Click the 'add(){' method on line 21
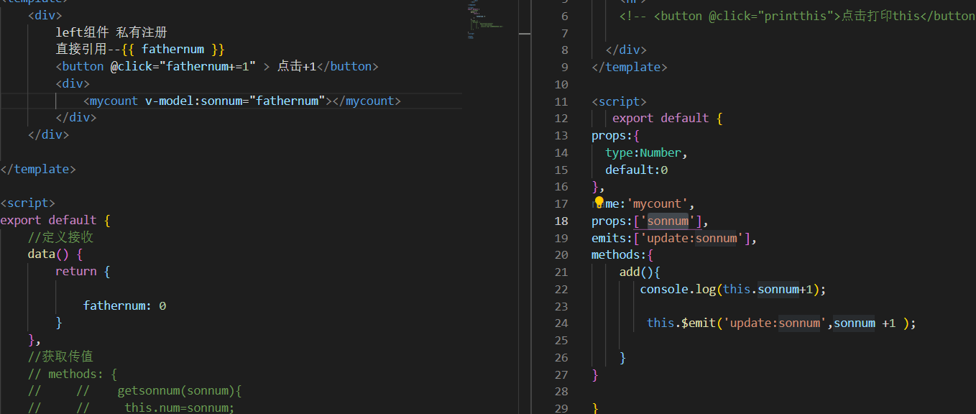Image resolution: width=976 pixels, height=414 pixels. tap(640, 272)
